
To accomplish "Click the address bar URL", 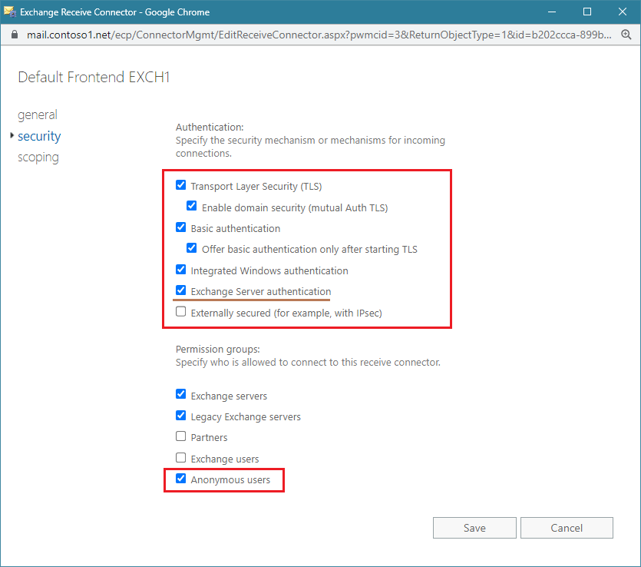I will click(x=319, y=35).
